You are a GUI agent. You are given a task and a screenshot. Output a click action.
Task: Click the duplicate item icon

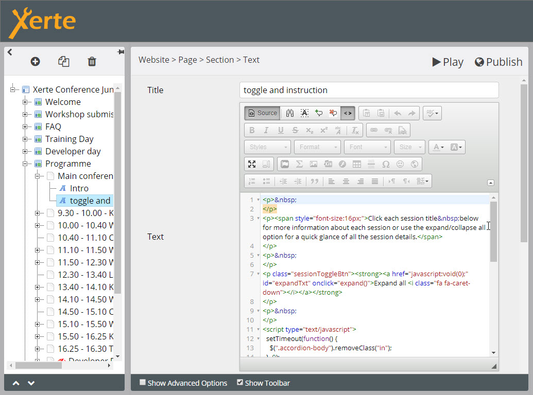[x=63, y=61]
